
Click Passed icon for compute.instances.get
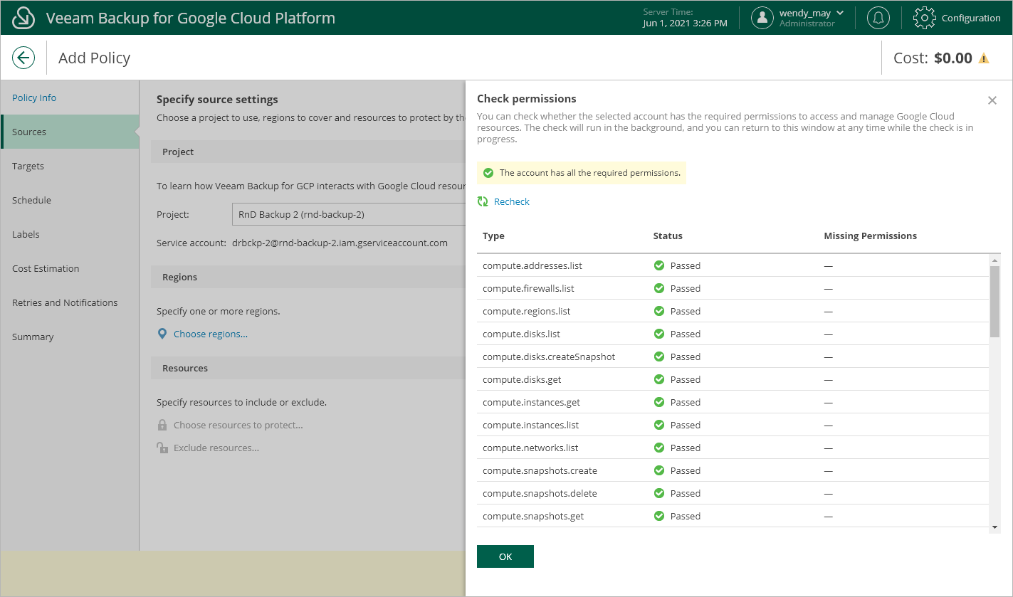click(x=659, y=402)
